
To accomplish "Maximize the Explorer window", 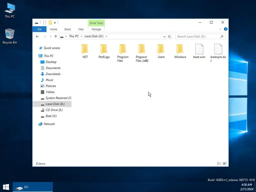I will pos(211,22).
